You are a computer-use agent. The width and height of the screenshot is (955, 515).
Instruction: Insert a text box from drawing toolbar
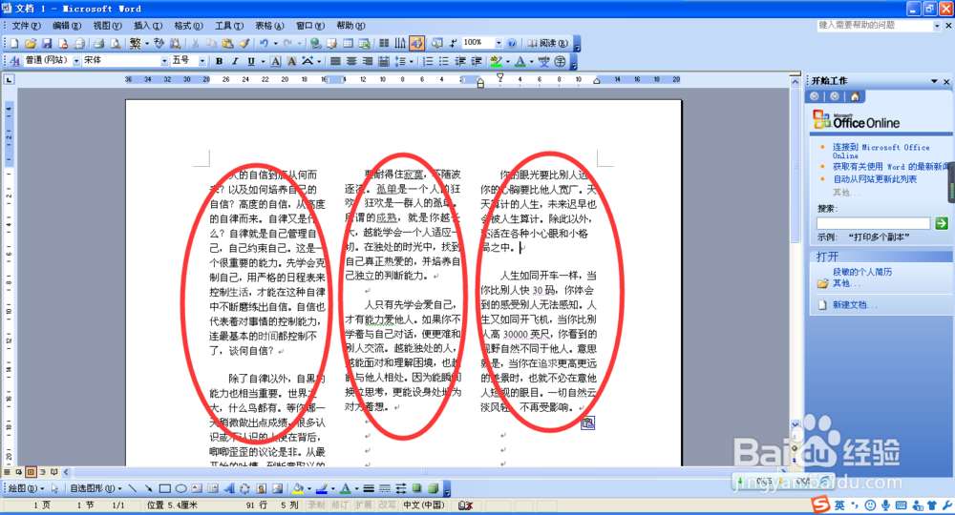pos(197,488)
